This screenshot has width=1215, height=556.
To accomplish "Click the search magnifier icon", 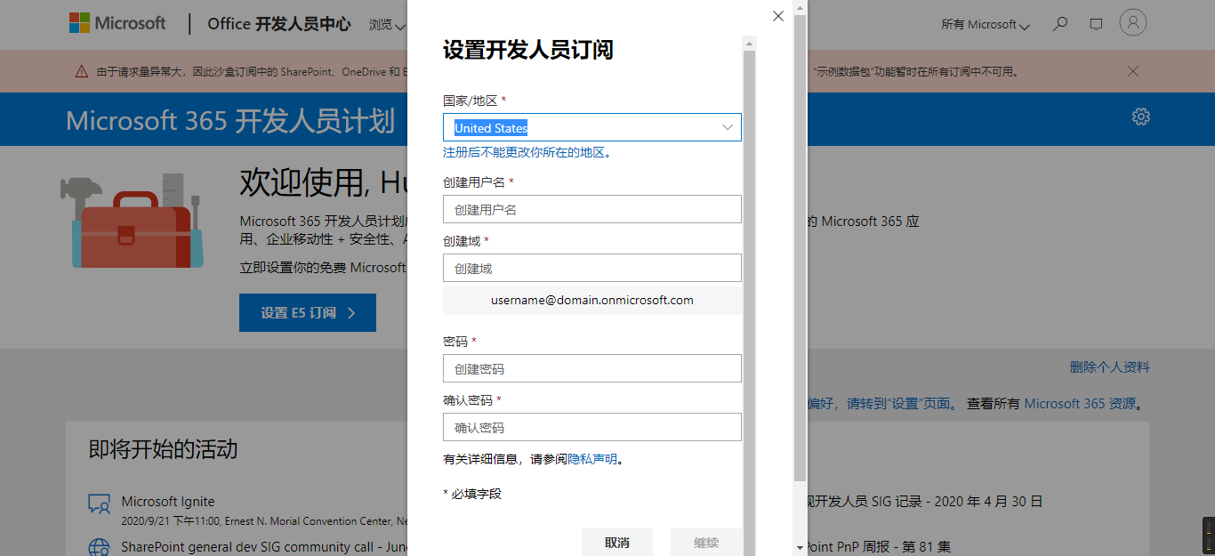I will tap(1059, 24).
